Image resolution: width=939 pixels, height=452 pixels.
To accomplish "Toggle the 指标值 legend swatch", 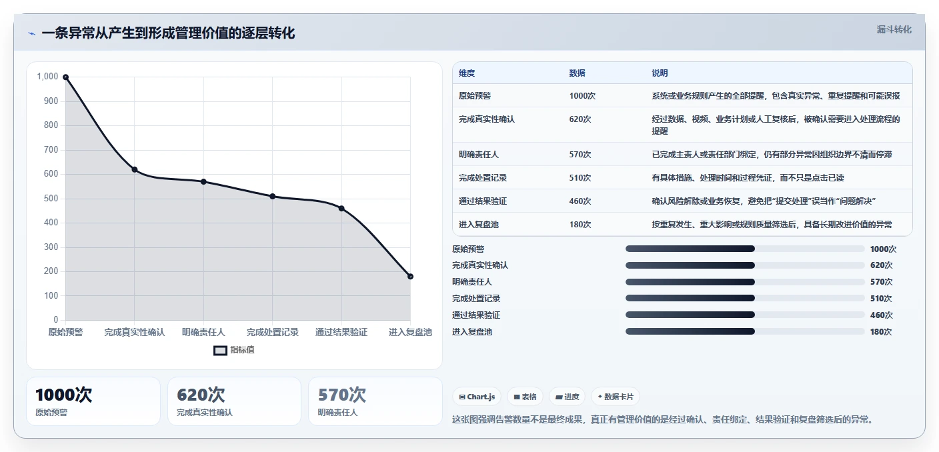I will click(220, 350).
